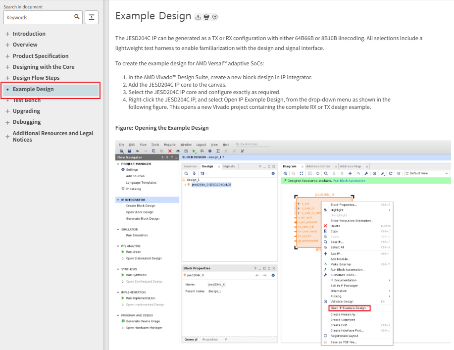Expand the Introduction section
Image resolution: width=454 pixels, height=350 pixels.
click(7, 34)
